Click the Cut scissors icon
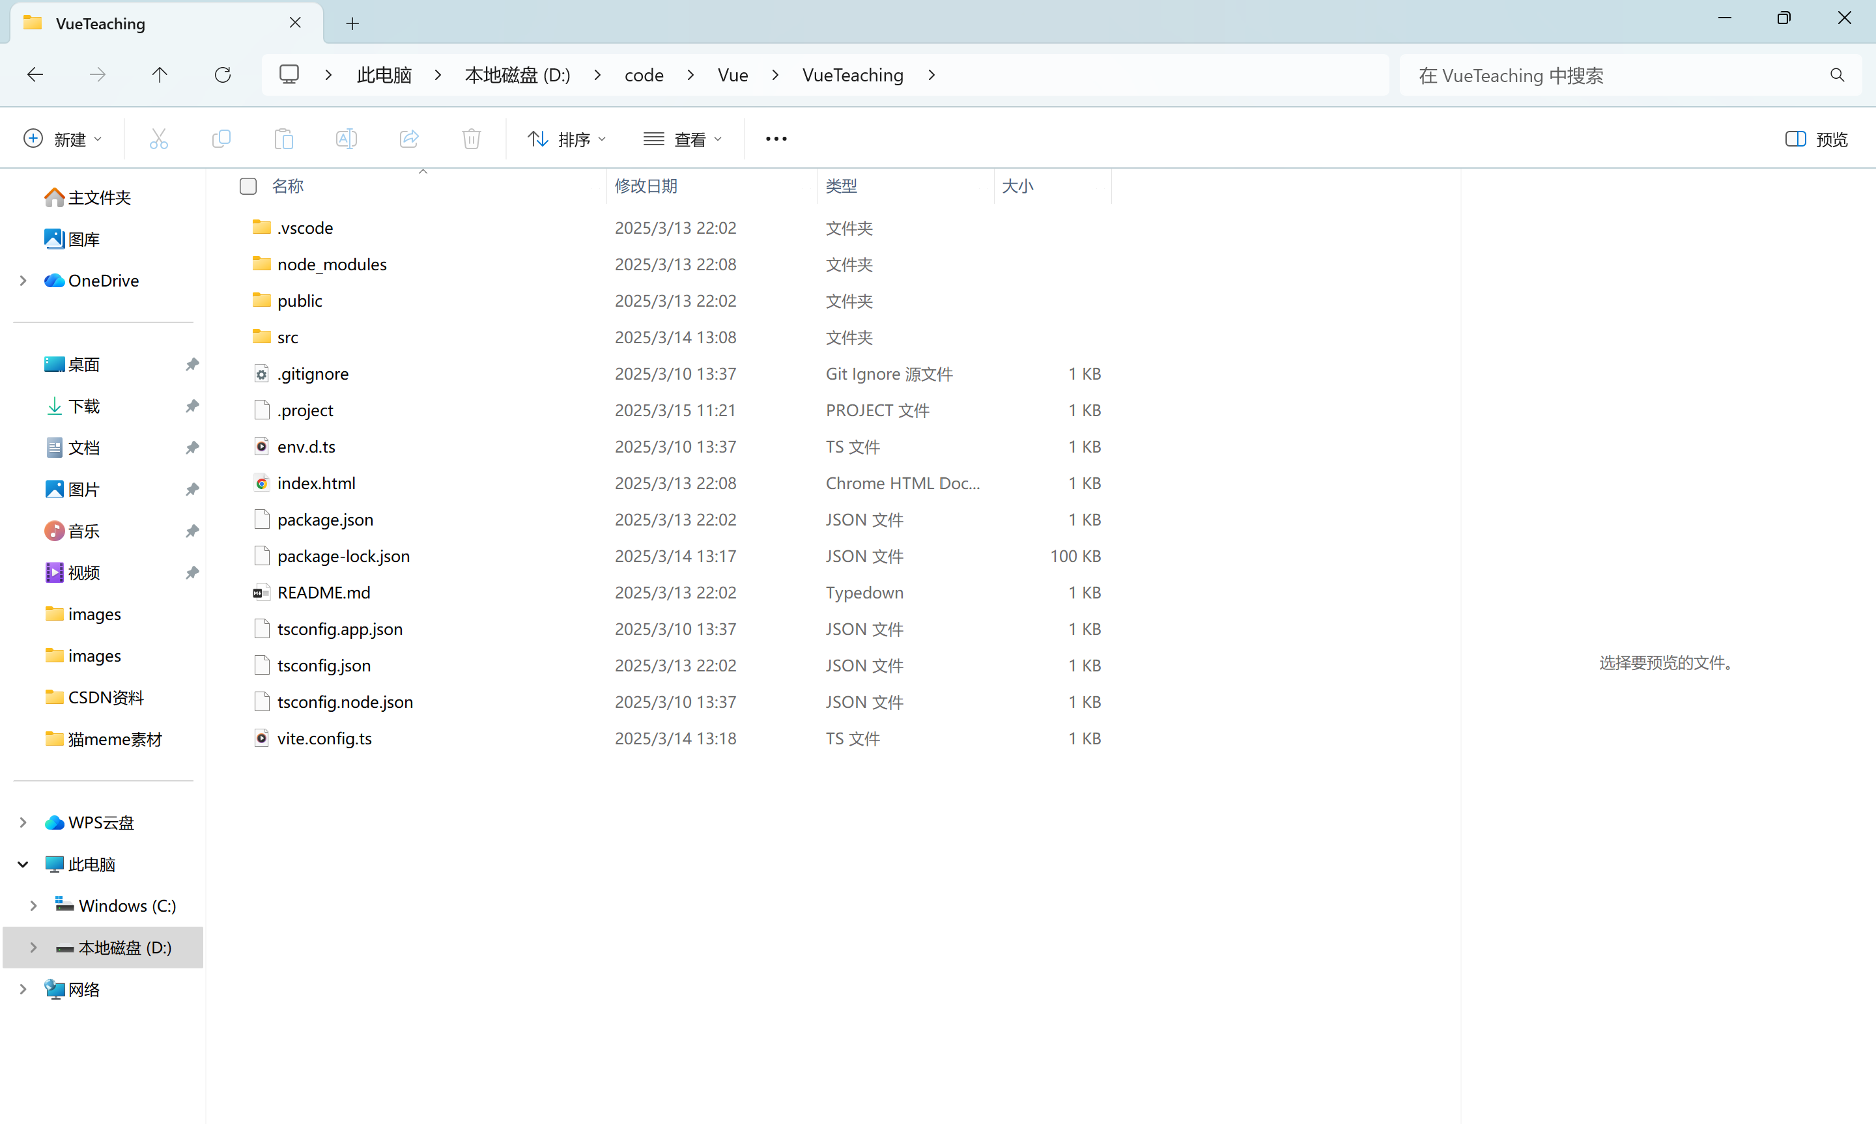The height and width of the screenshot is (1124, 1876). tap(158, 139)
